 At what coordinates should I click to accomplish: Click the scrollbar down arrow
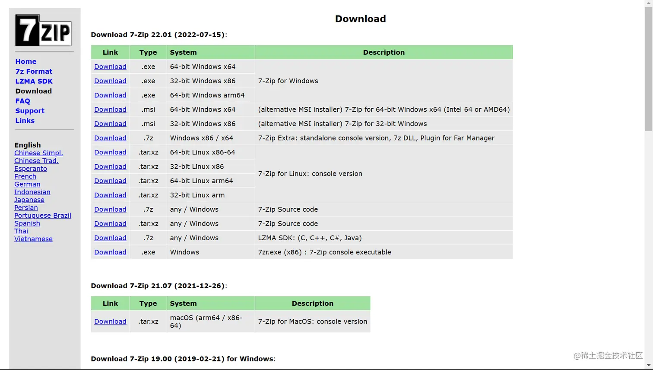649,366
